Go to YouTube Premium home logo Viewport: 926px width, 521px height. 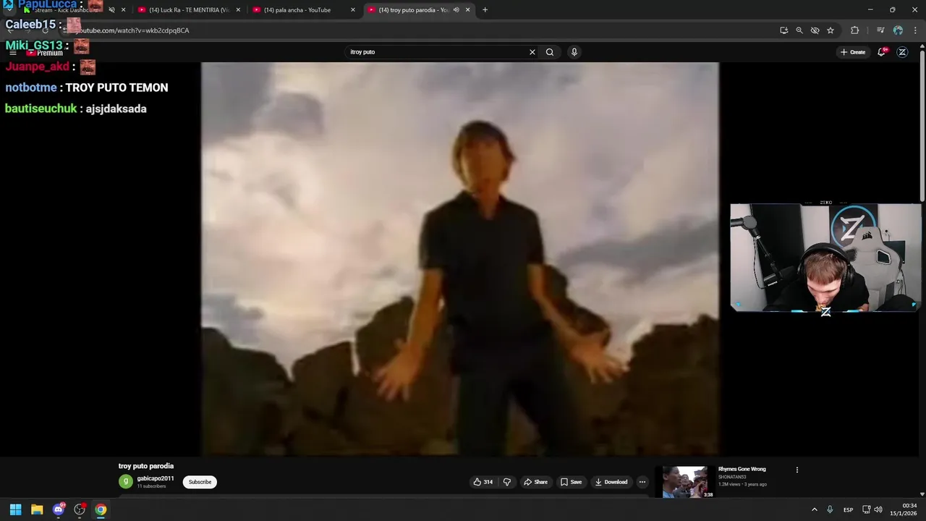pyautogui.click(x=45, y=53)
